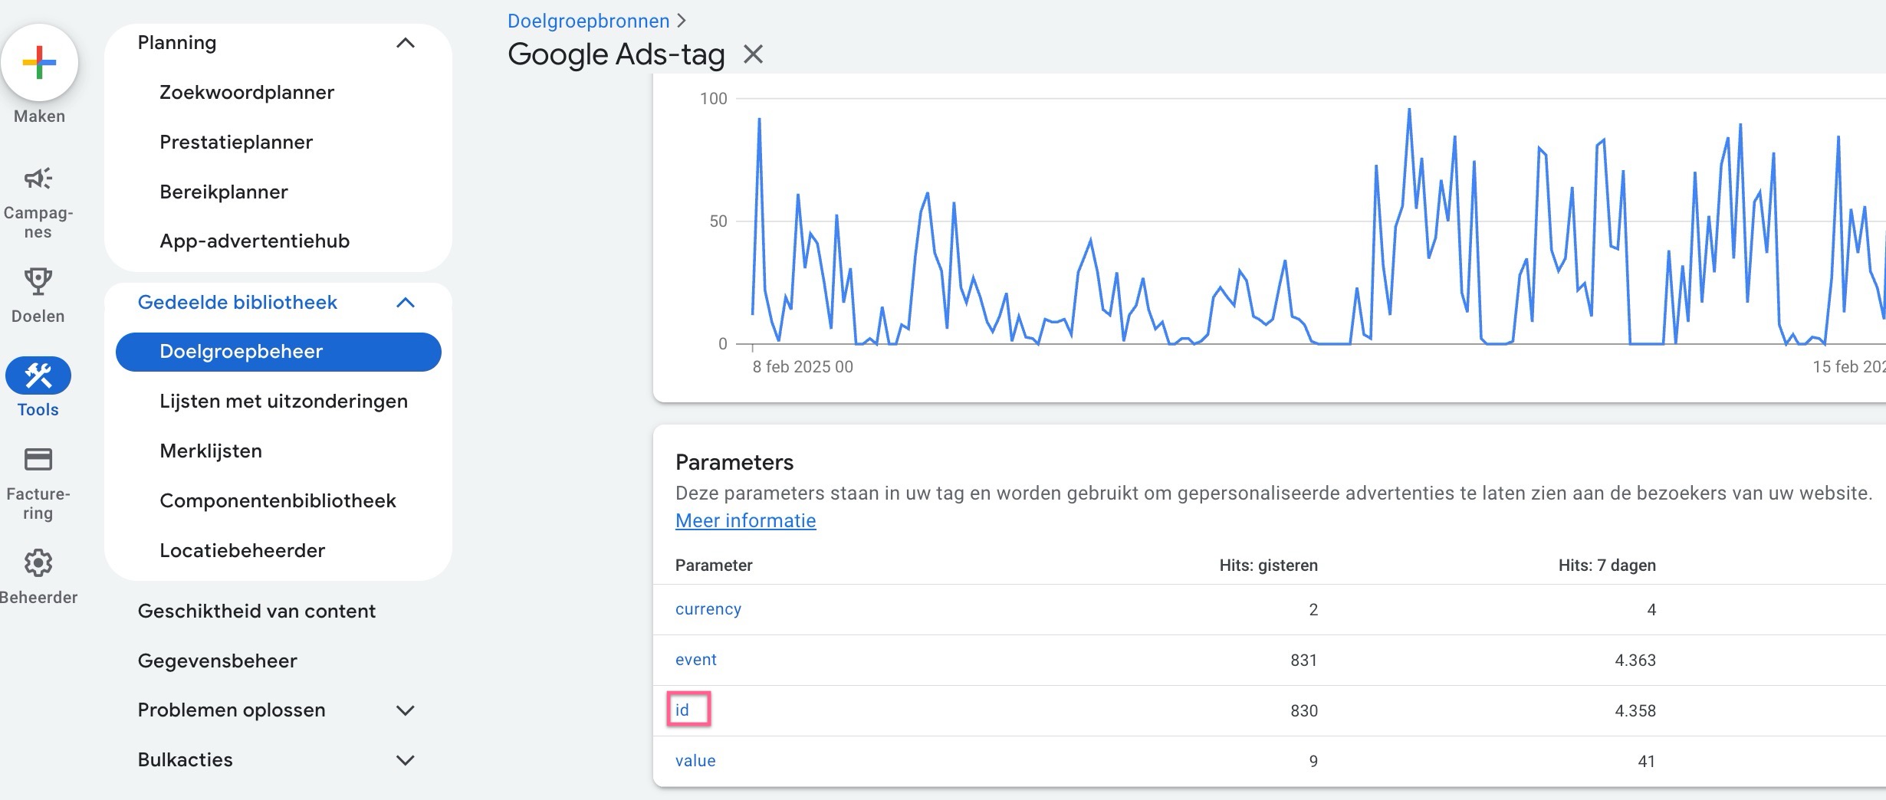Open Prestatieplanner
Screen dimensions: 1886x800
coord(236,143)
